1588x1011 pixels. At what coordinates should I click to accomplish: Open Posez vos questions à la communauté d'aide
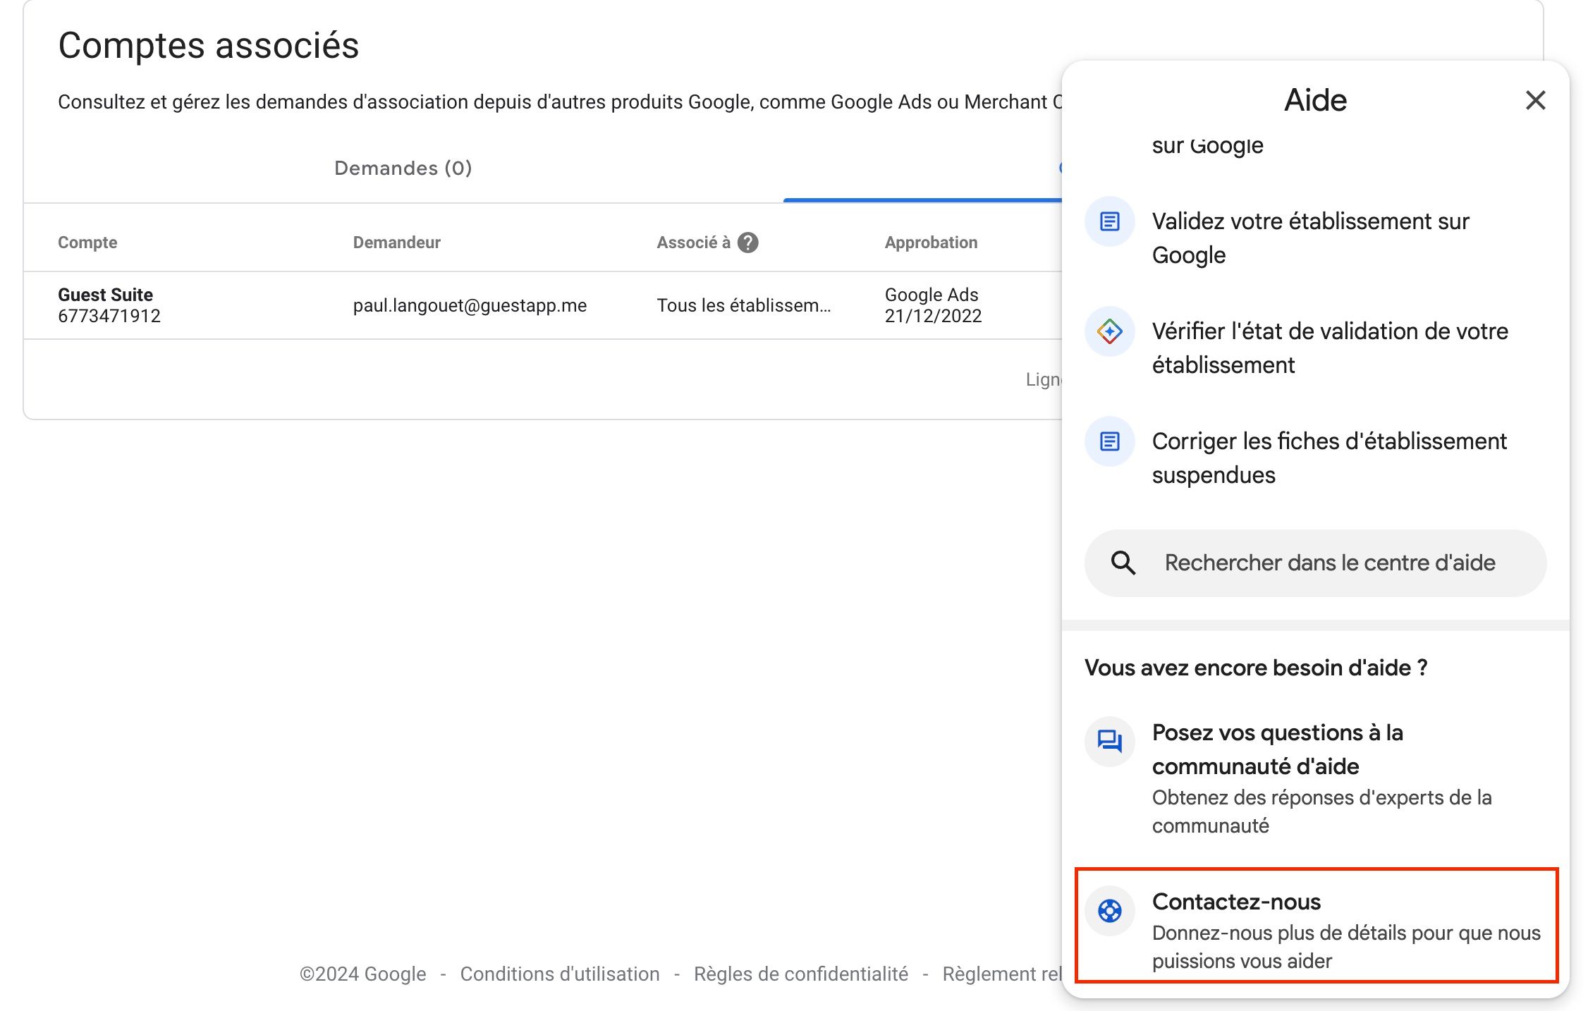1316,778
